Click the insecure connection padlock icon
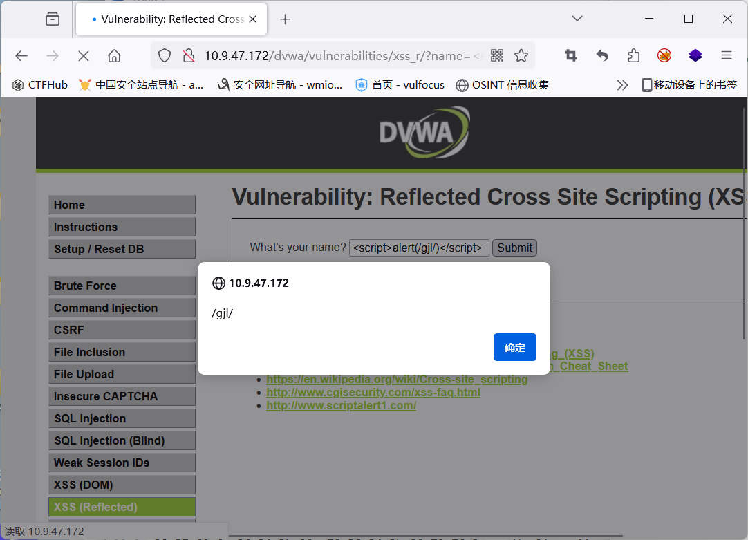The height and width of the screenshot is (540, 748). pyautogui.click(x=189, y=56)
